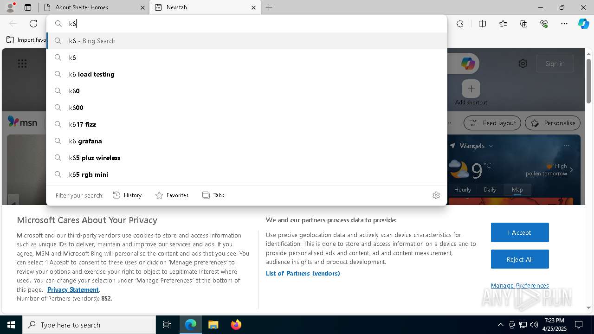Click the Reject All button
594x334 pixels.
coord(520,259)
